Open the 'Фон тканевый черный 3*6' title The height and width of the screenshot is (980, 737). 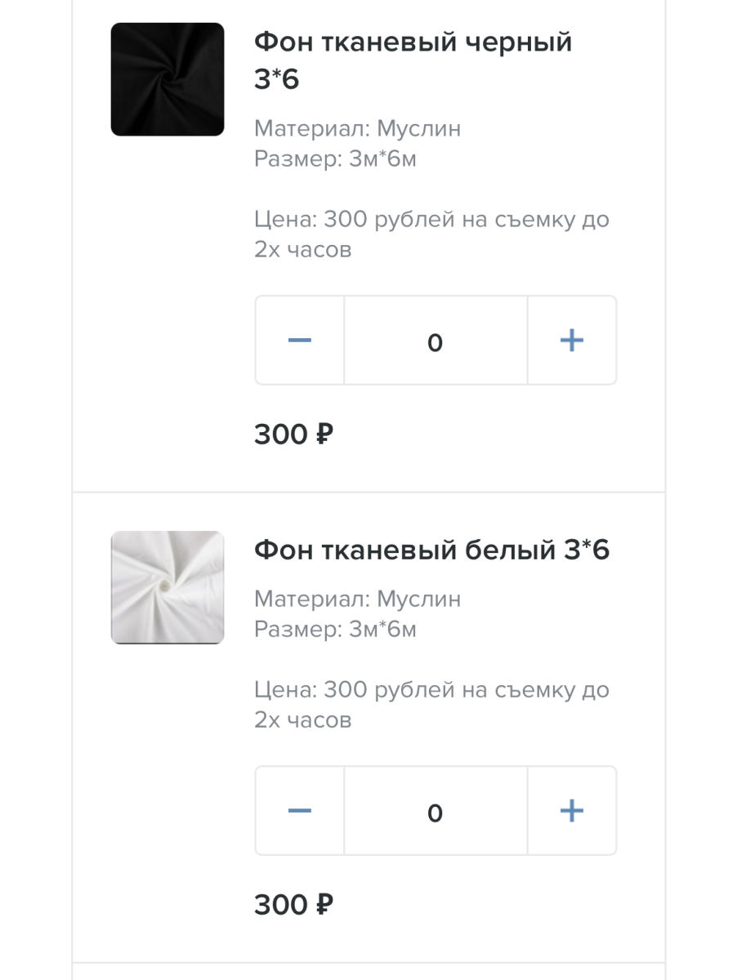(413, 60)
